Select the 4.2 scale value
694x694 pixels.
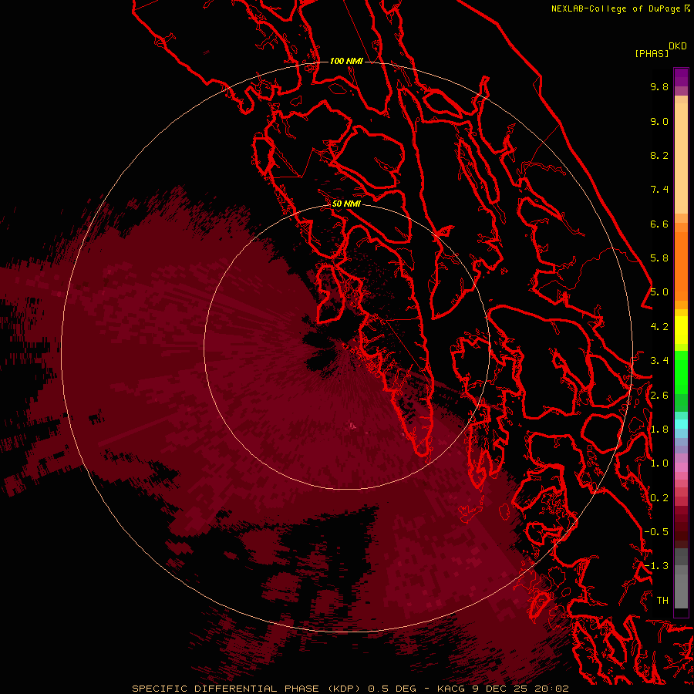[659, 327]
